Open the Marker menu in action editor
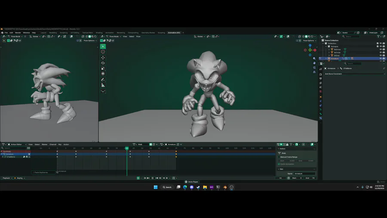Viewport: 387px width, 218px height. [44, 144]
